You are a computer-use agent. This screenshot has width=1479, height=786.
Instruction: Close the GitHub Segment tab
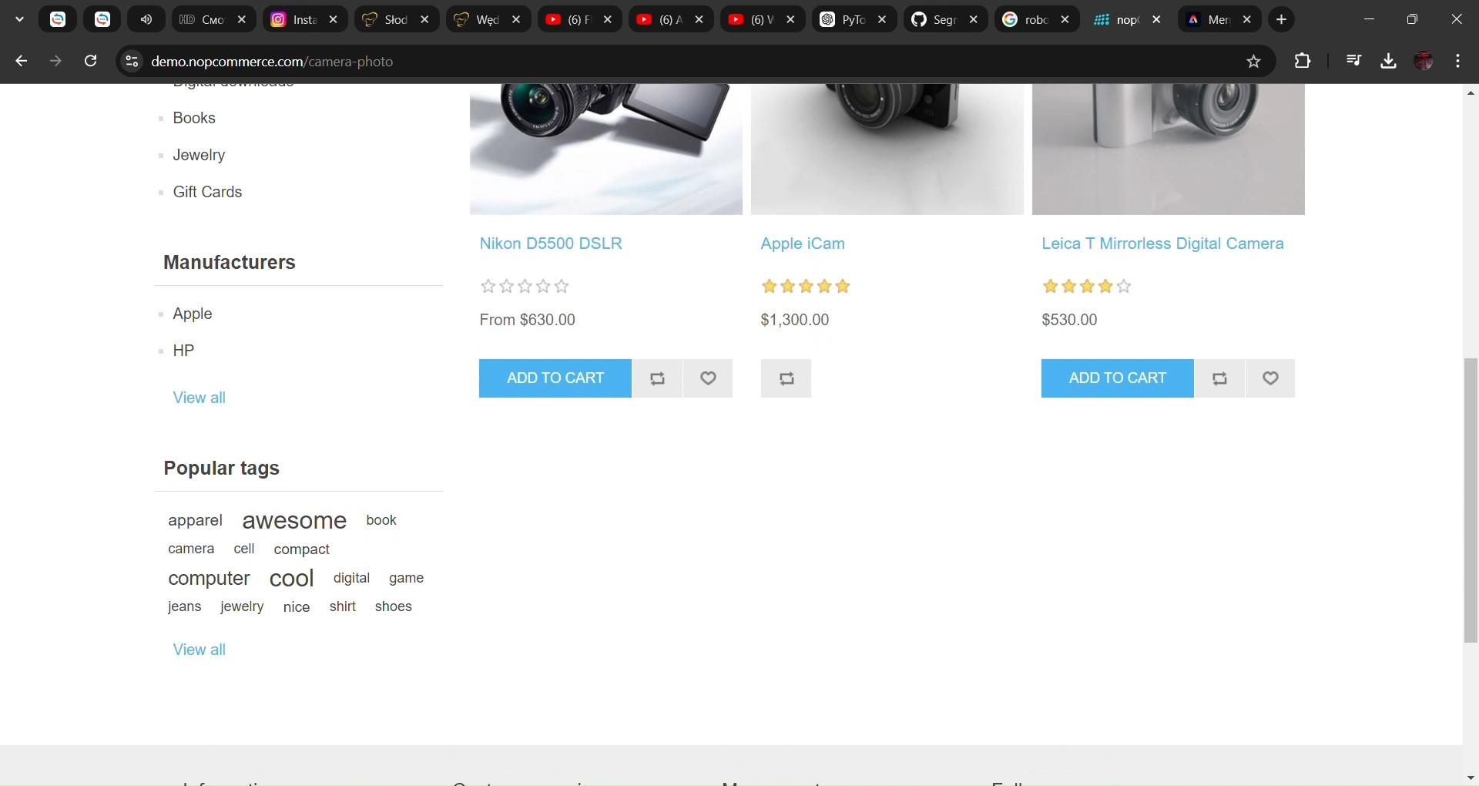pos(974,20)
